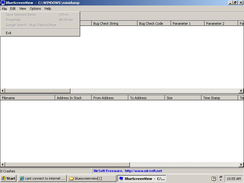
Task: Switch to bluescreenview[1] folder window
Action: click(92, 178)
